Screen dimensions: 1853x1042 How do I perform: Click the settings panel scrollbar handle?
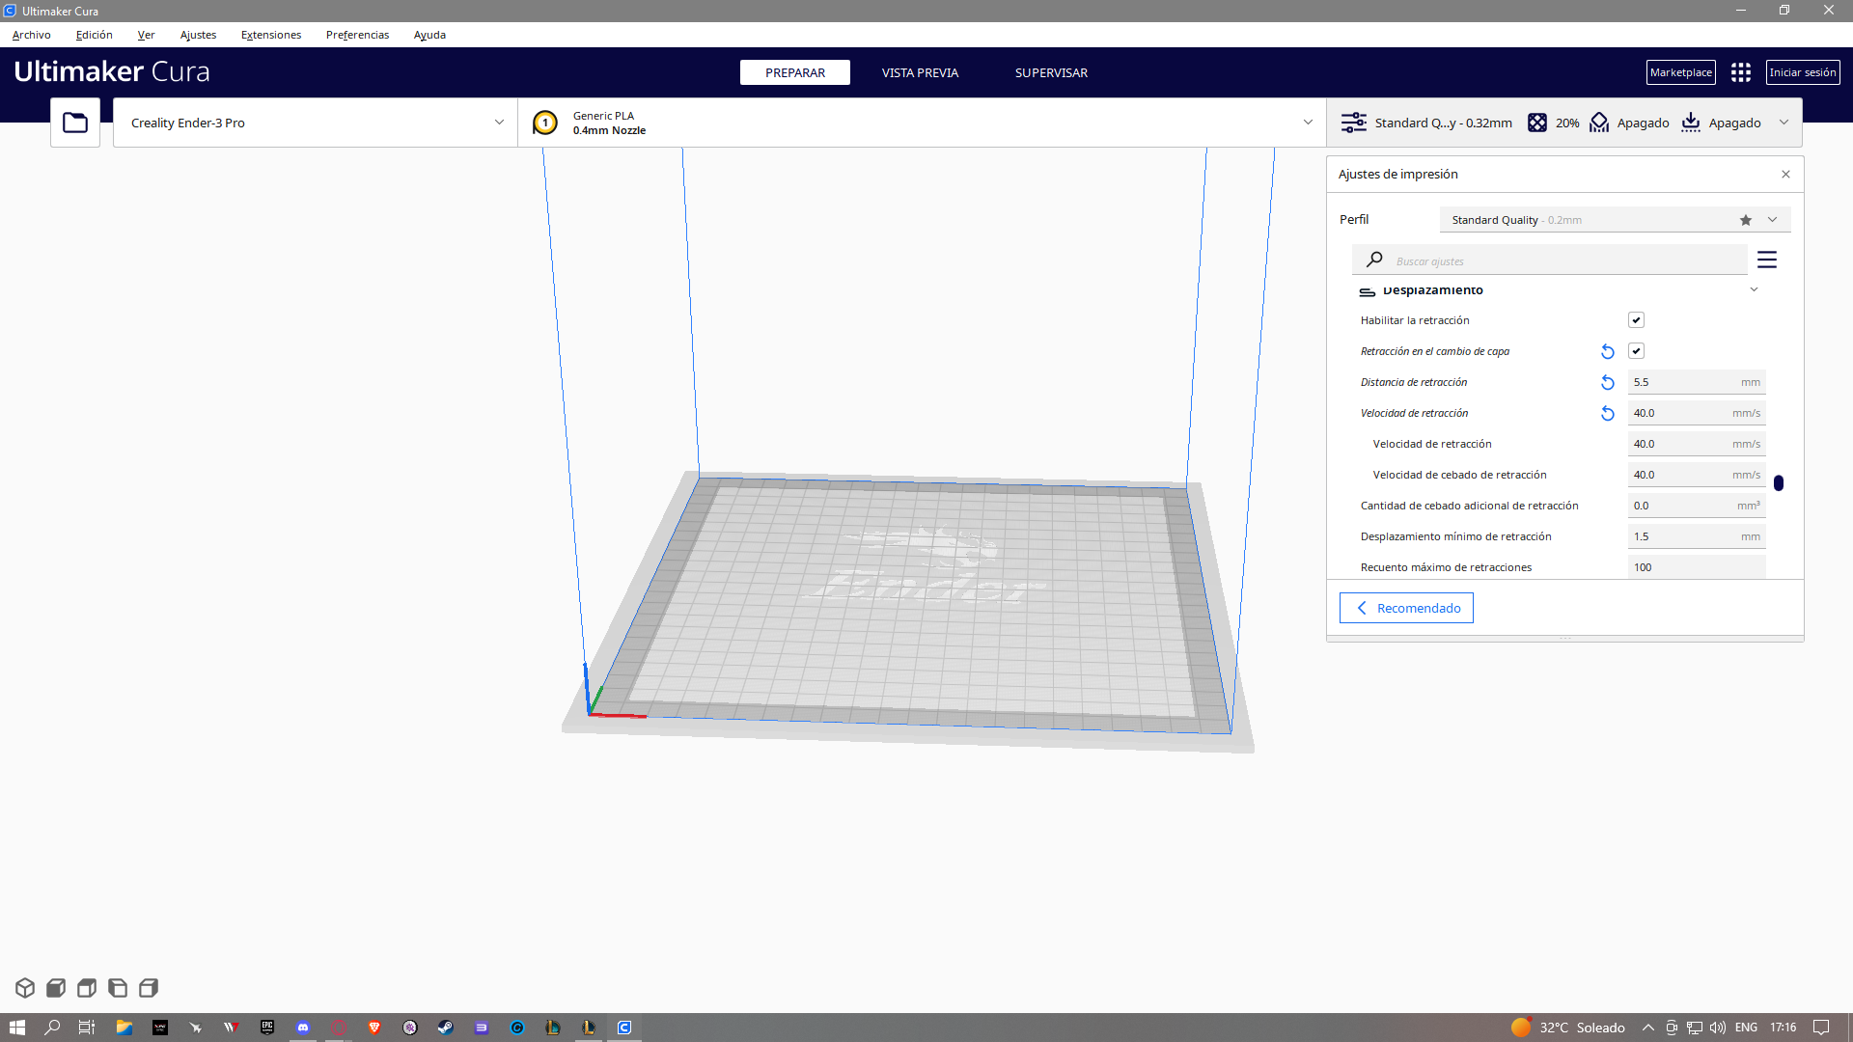(x=1778, y=482)
